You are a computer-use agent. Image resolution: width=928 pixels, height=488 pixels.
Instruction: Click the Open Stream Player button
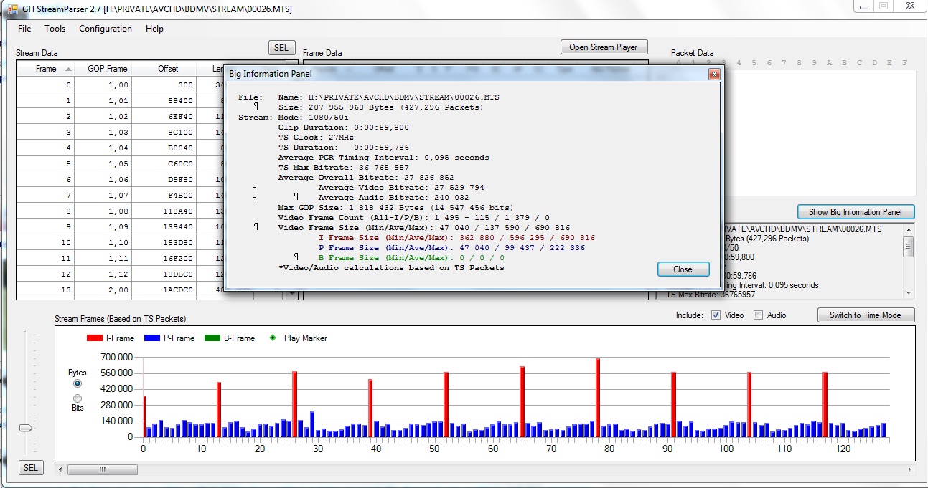(x=604, y=47)
